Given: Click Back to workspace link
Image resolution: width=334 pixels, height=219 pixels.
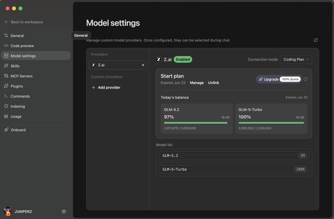Looking at the screenshot, I should (x=27, y=22).
